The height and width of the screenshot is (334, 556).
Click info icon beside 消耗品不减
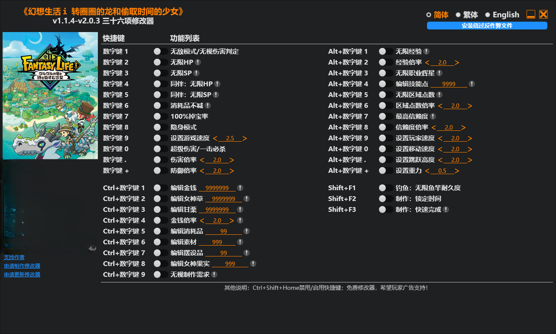coord(207,106)
